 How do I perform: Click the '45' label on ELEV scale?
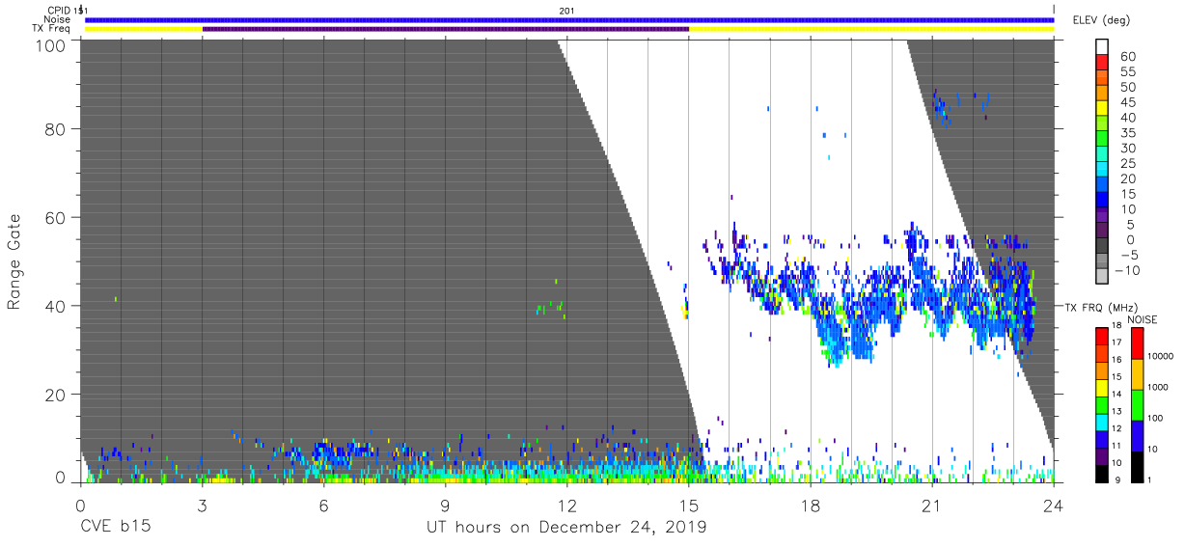point(1127,102)
